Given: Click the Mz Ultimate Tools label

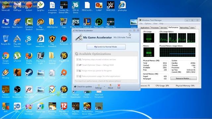Looking at the screenshot, I should 122,37.
